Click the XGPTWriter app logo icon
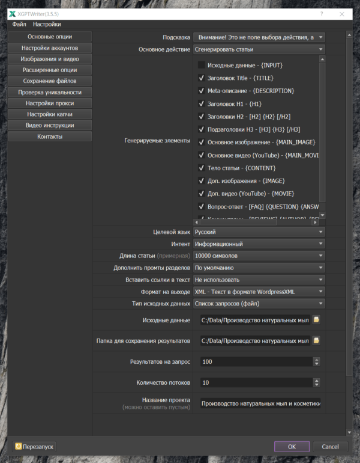The width and height of the screenshot is (360, 463). [x=13, y=14]
